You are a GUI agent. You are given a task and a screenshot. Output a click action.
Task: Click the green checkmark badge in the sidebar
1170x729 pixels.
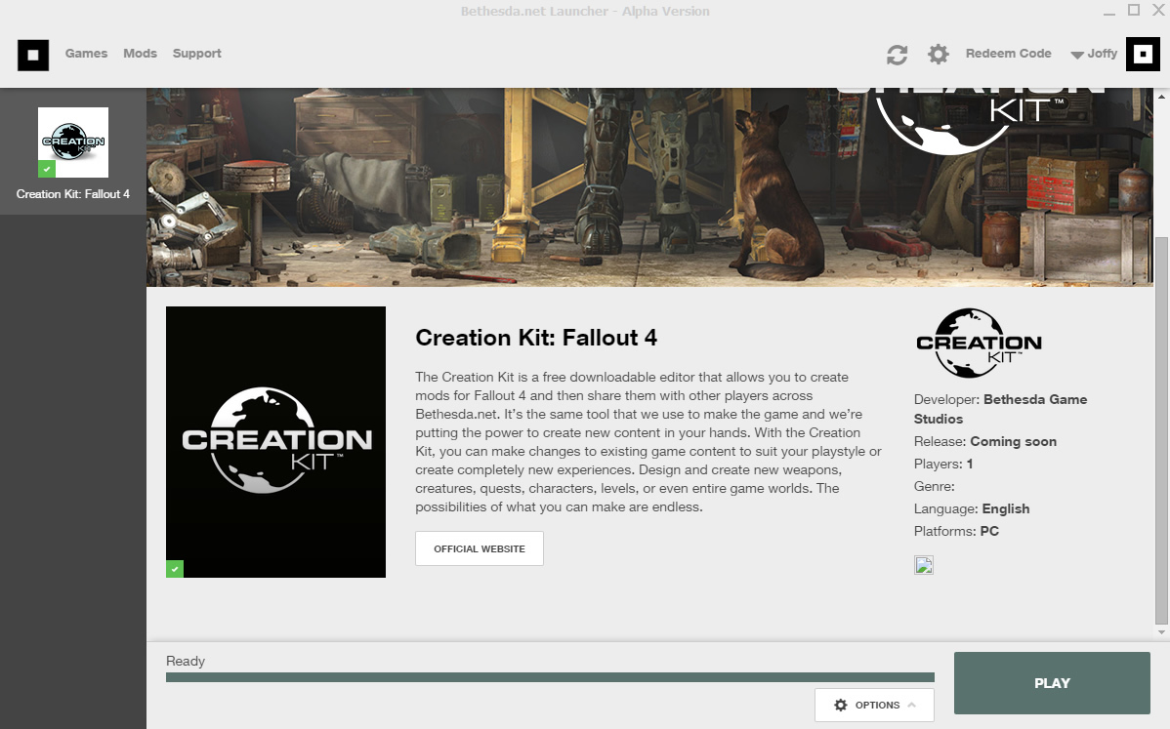click(x=46, y=170)
